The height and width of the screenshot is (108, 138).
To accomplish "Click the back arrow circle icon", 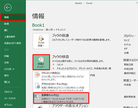I will (8, 7).
